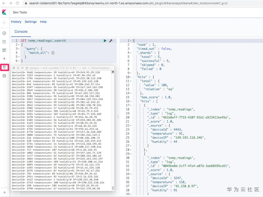Click "successful" : 5 response line
Screen dimensions: 263x197
(x=155, y=61)
